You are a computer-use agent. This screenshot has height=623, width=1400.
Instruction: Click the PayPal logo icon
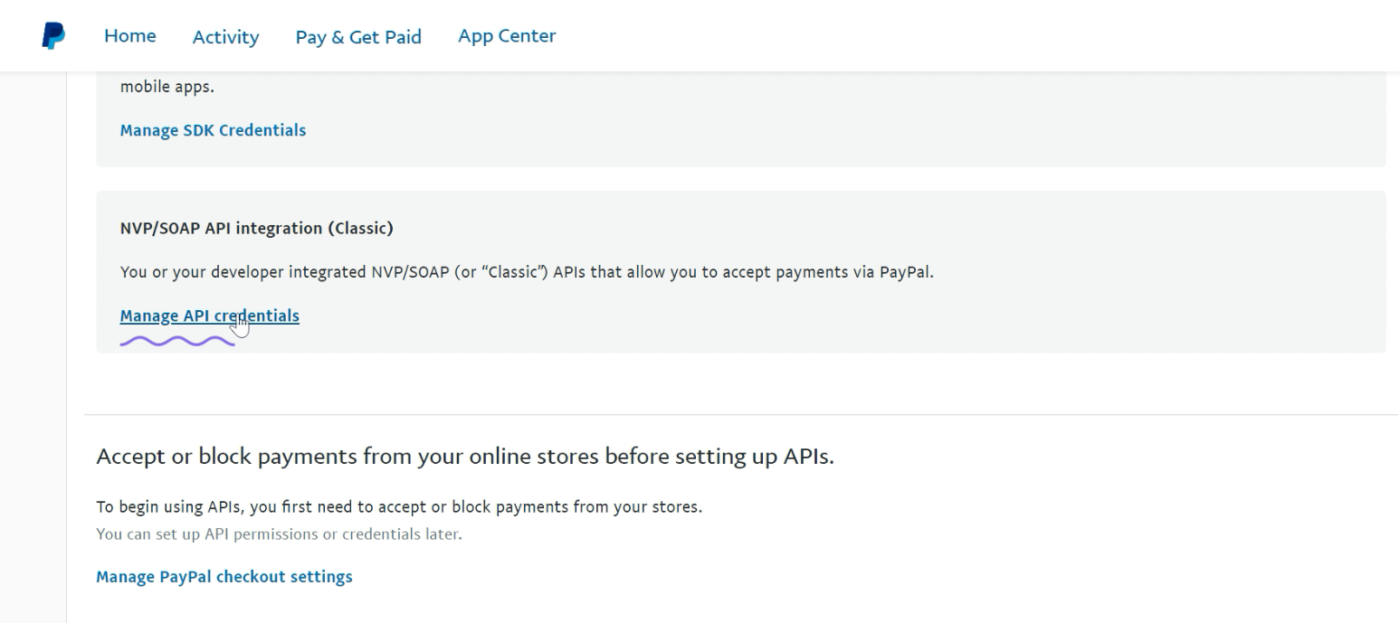[x=53, y=36]
